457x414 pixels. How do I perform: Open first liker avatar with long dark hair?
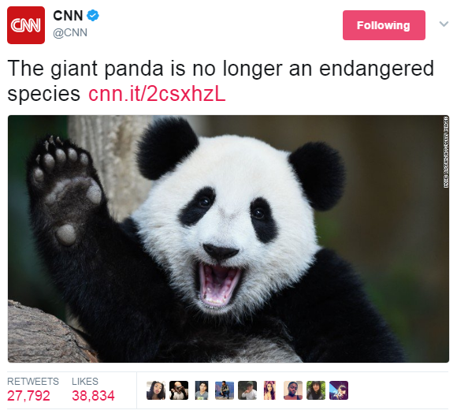pos(156,390)
